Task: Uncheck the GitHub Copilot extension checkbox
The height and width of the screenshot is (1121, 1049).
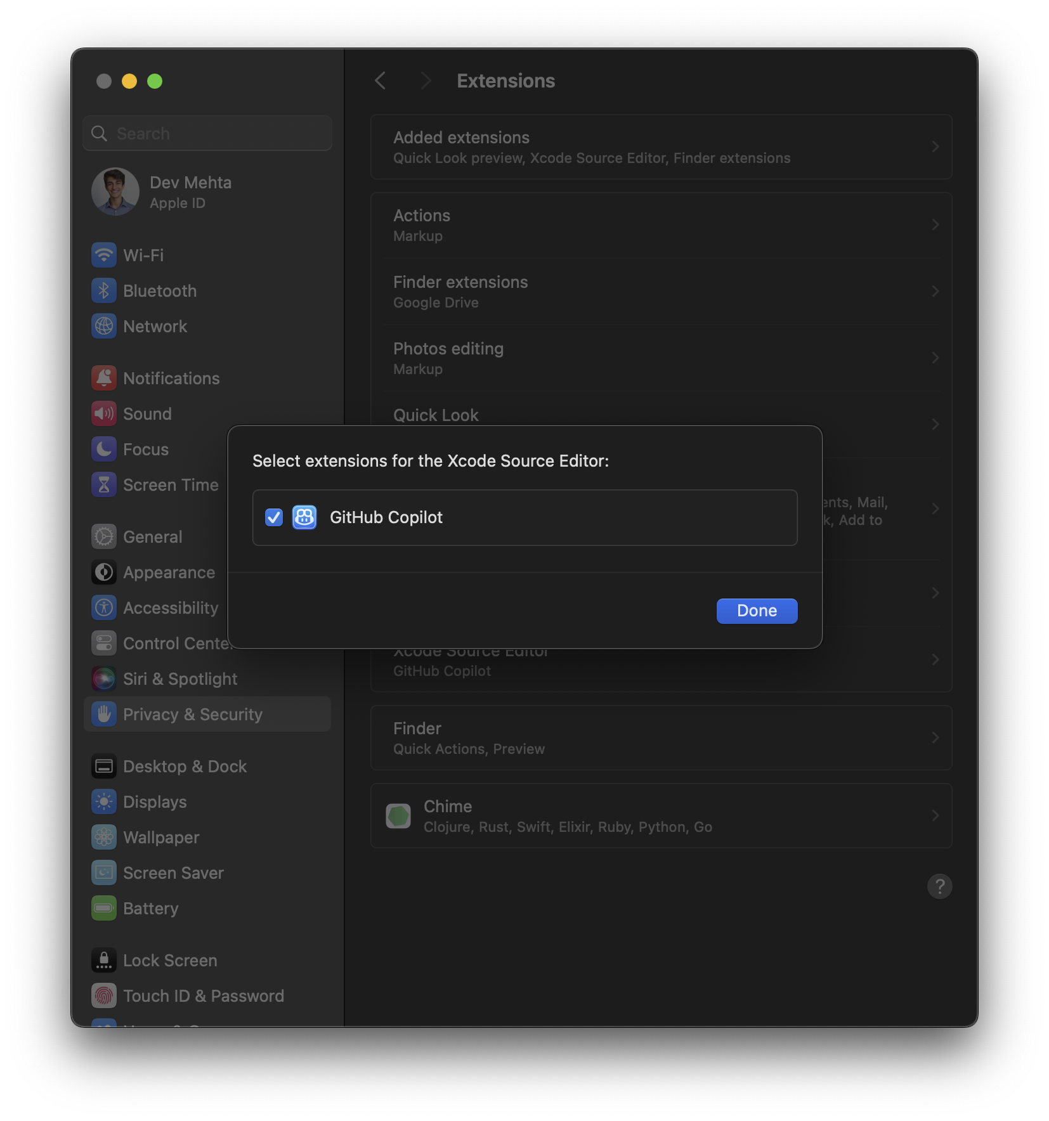Action: (274, 517)
